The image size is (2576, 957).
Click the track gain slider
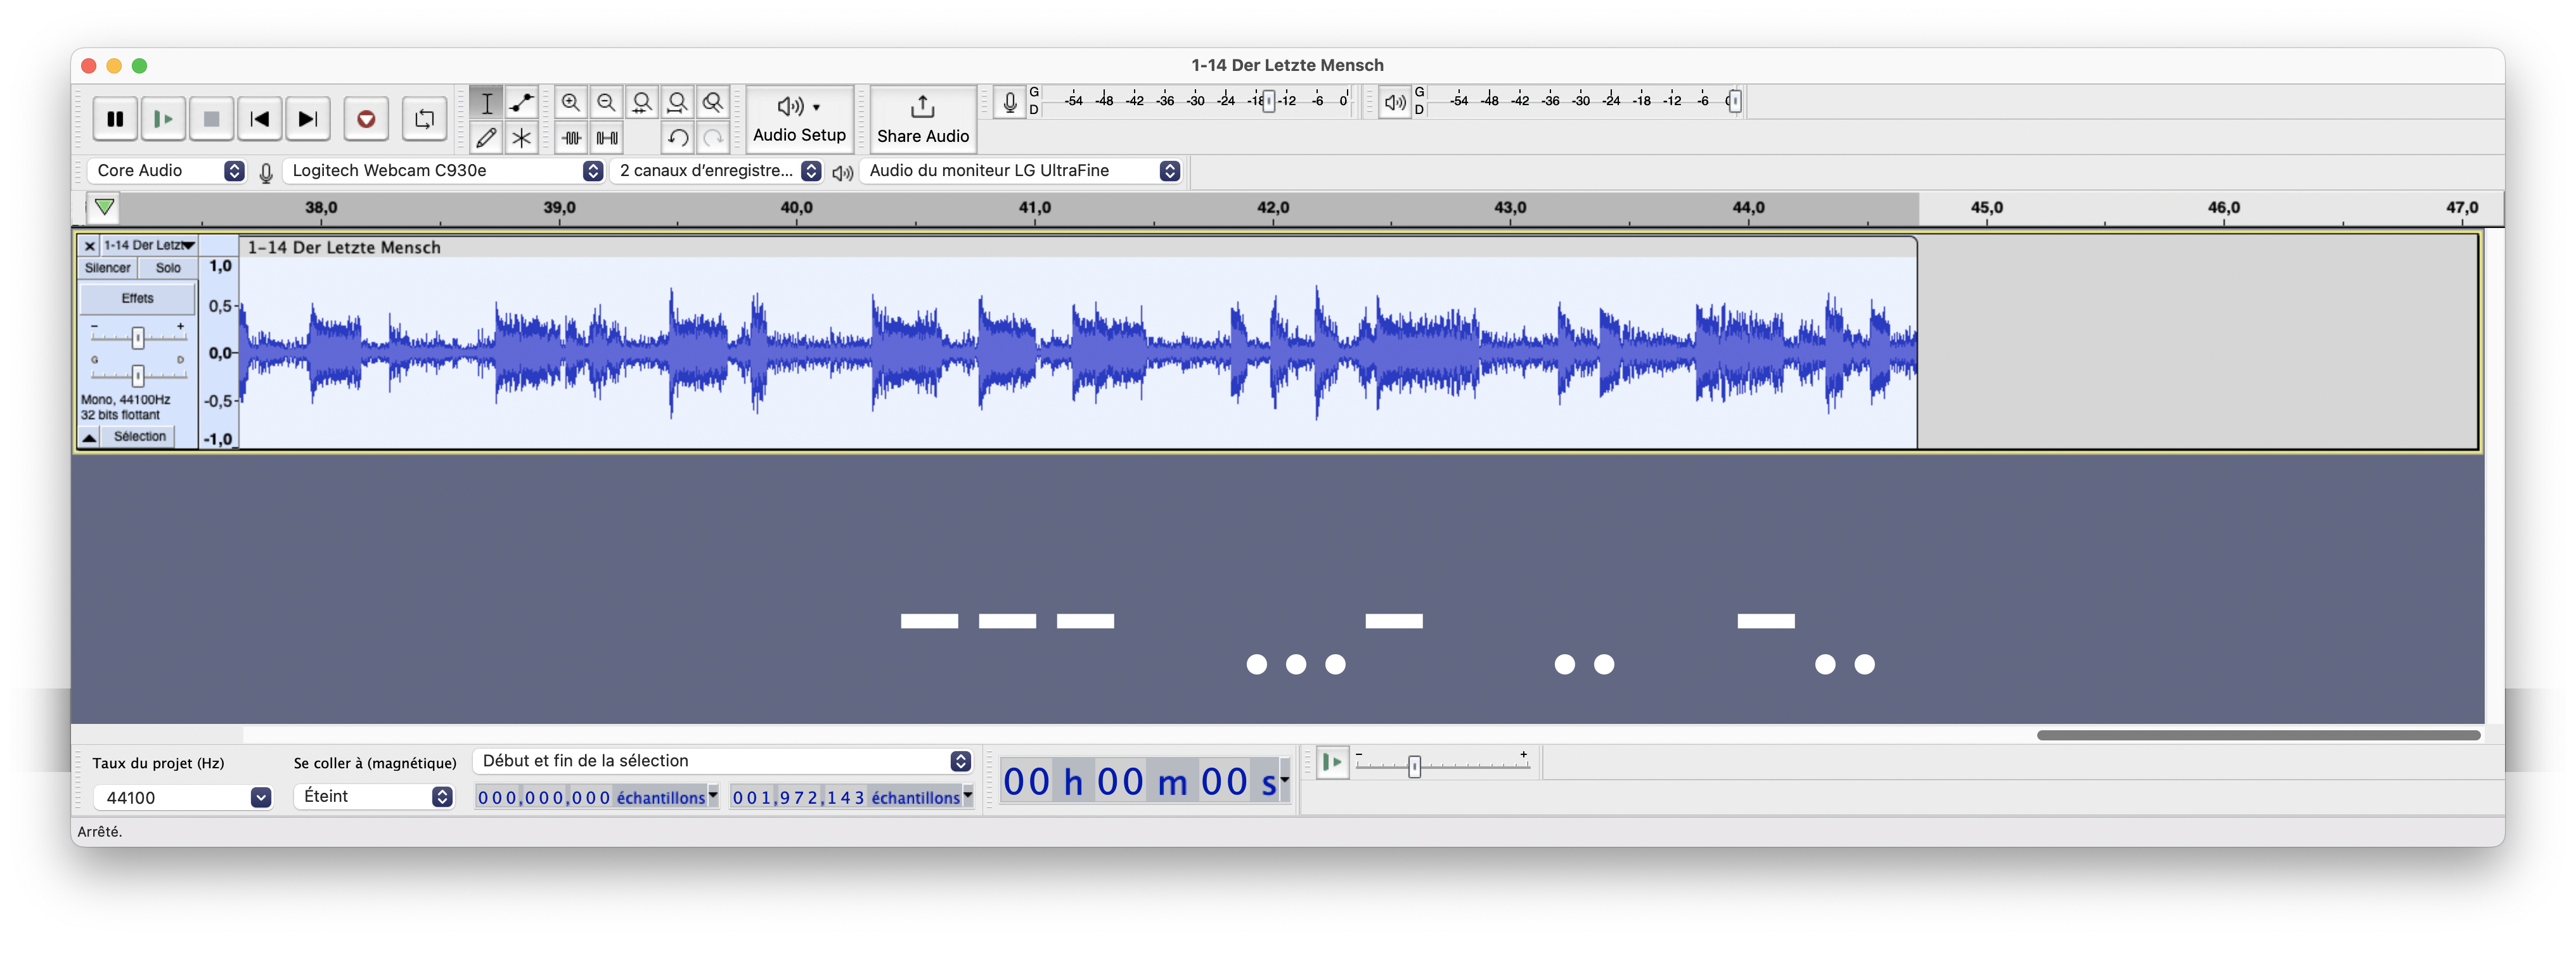coord(138,338)
